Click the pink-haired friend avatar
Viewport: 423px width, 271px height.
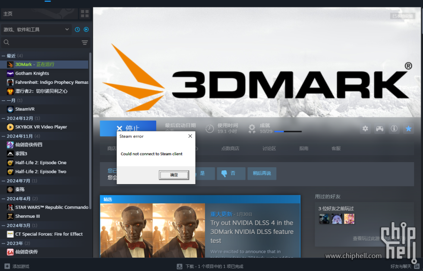click(349, 219)
